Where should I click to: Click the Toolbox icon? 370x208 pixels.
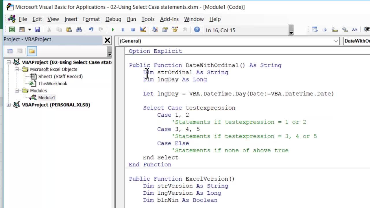click(x=185, y=29)
